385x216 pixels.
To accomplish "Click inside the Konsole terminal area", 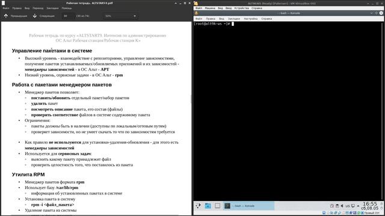I will (288, 111).
